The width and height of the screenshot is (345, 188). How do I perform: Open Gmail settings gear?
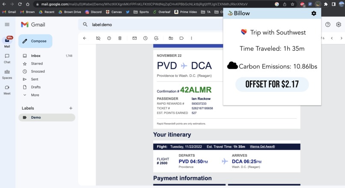(339, 25)
